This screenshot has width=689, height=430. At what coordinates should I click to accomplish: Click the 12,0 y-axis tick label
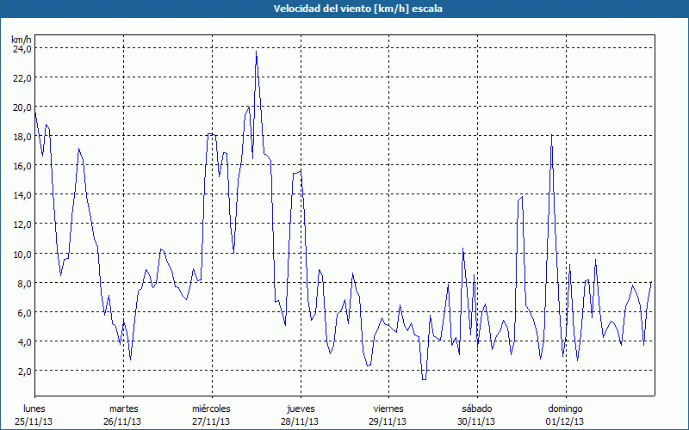[22, 224]
